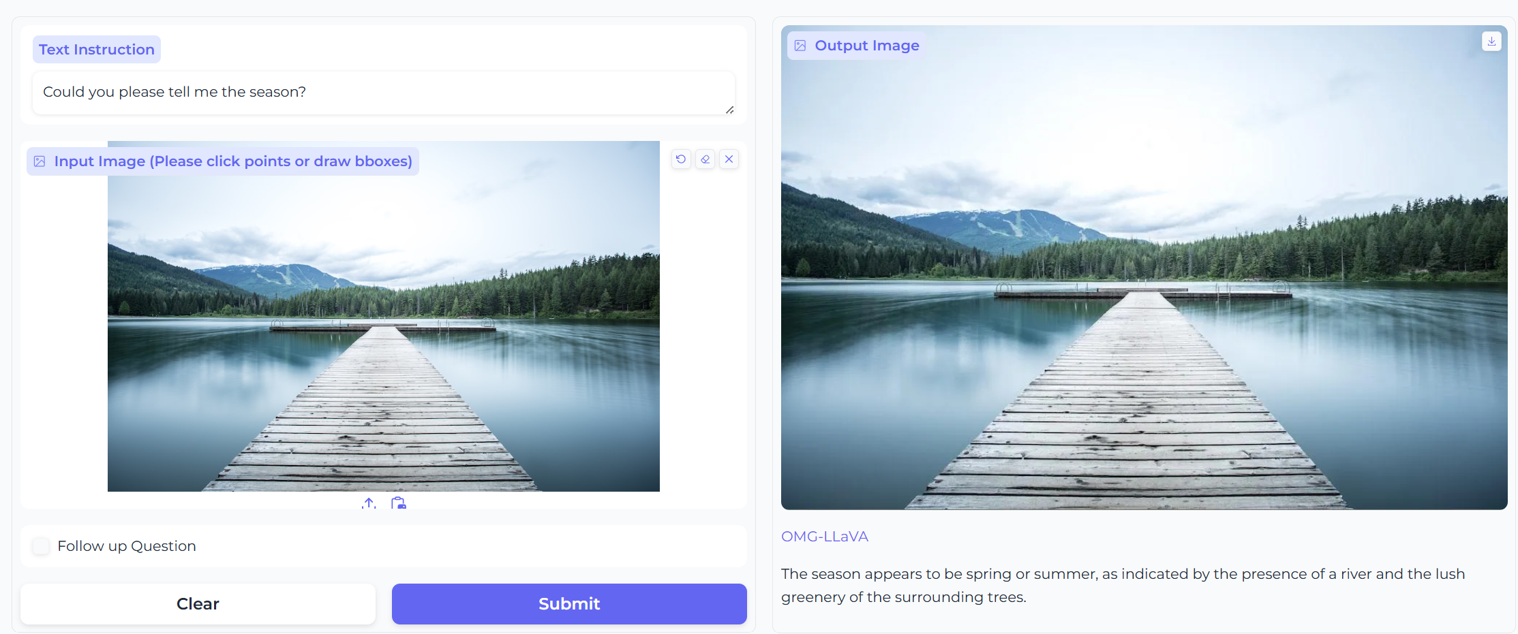Viewport: 1518px width, 634px height.
Task: Click the upload arrow icon below input image
Action: click(369, 503)
